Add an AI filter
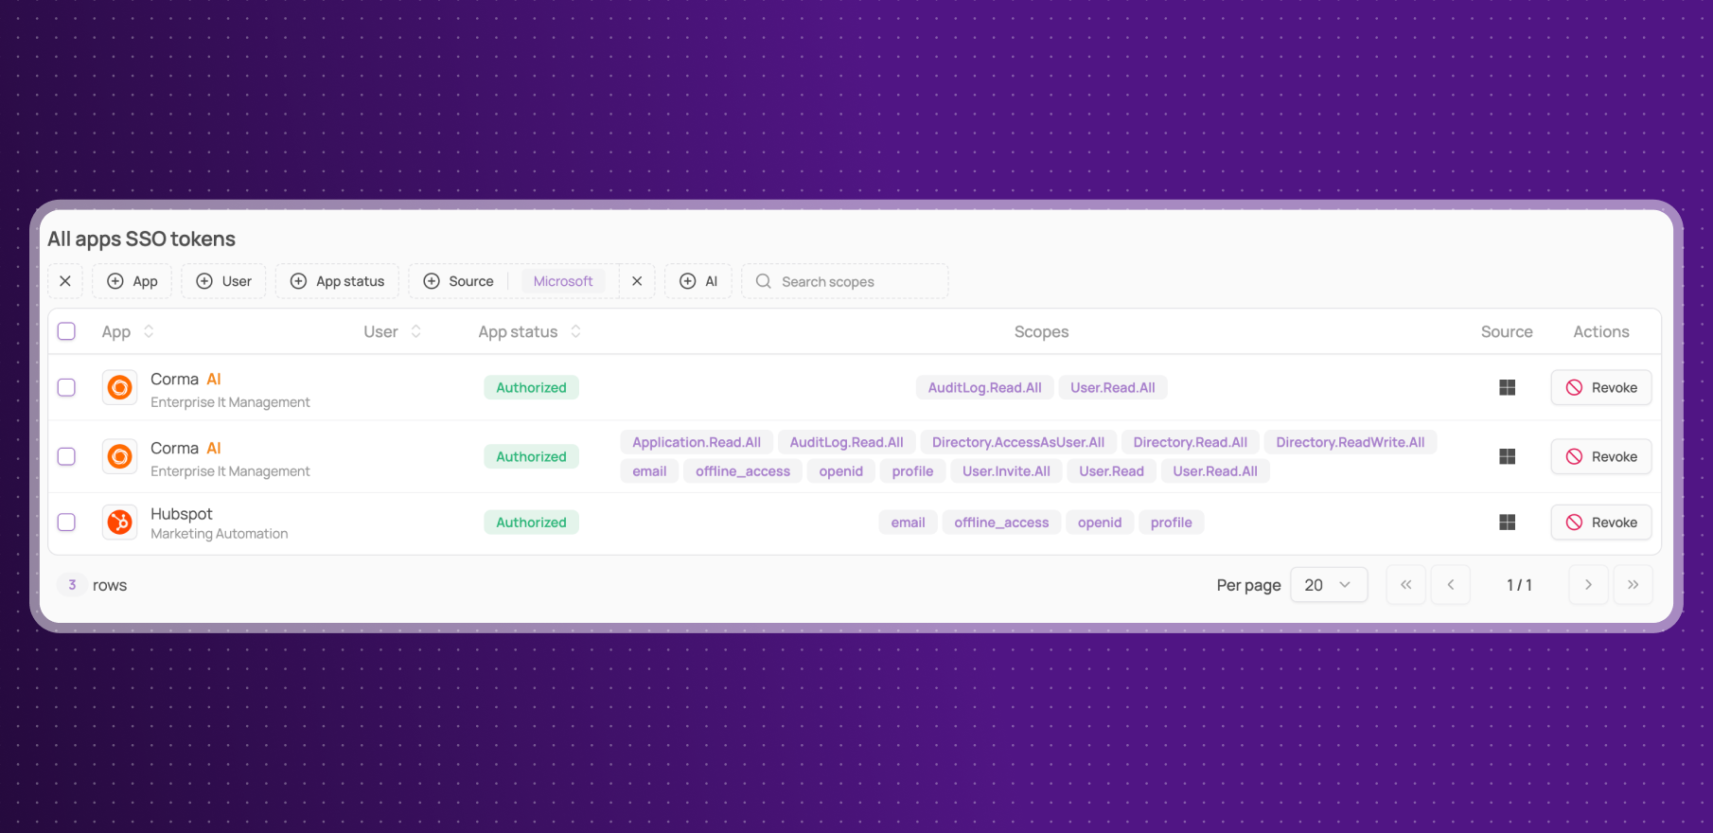Viewport: 1713px width, 833px height. (x=698, y=281)
